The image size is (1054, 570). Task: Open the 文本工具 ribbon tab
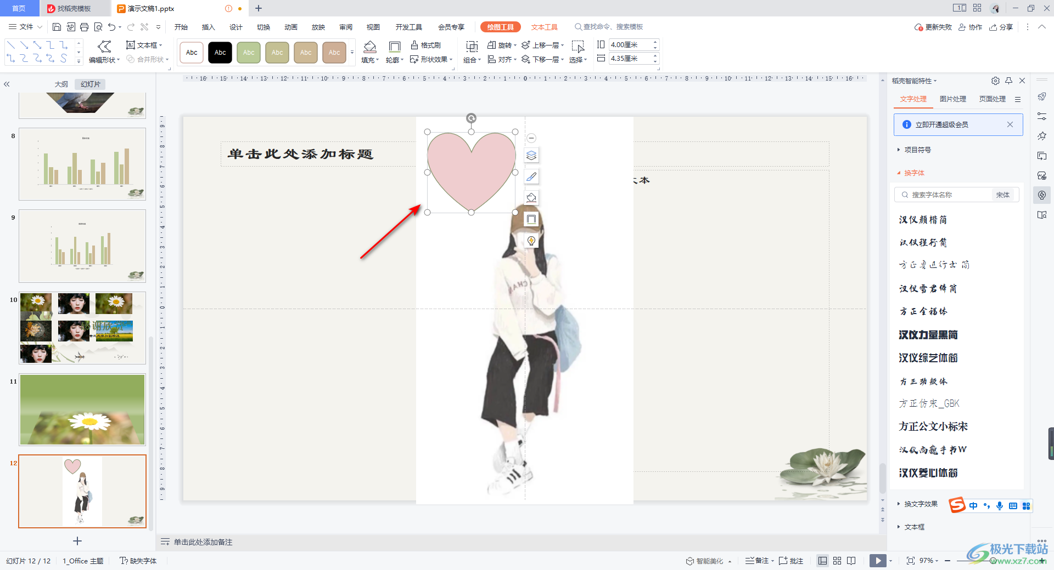tap(544, 27)
